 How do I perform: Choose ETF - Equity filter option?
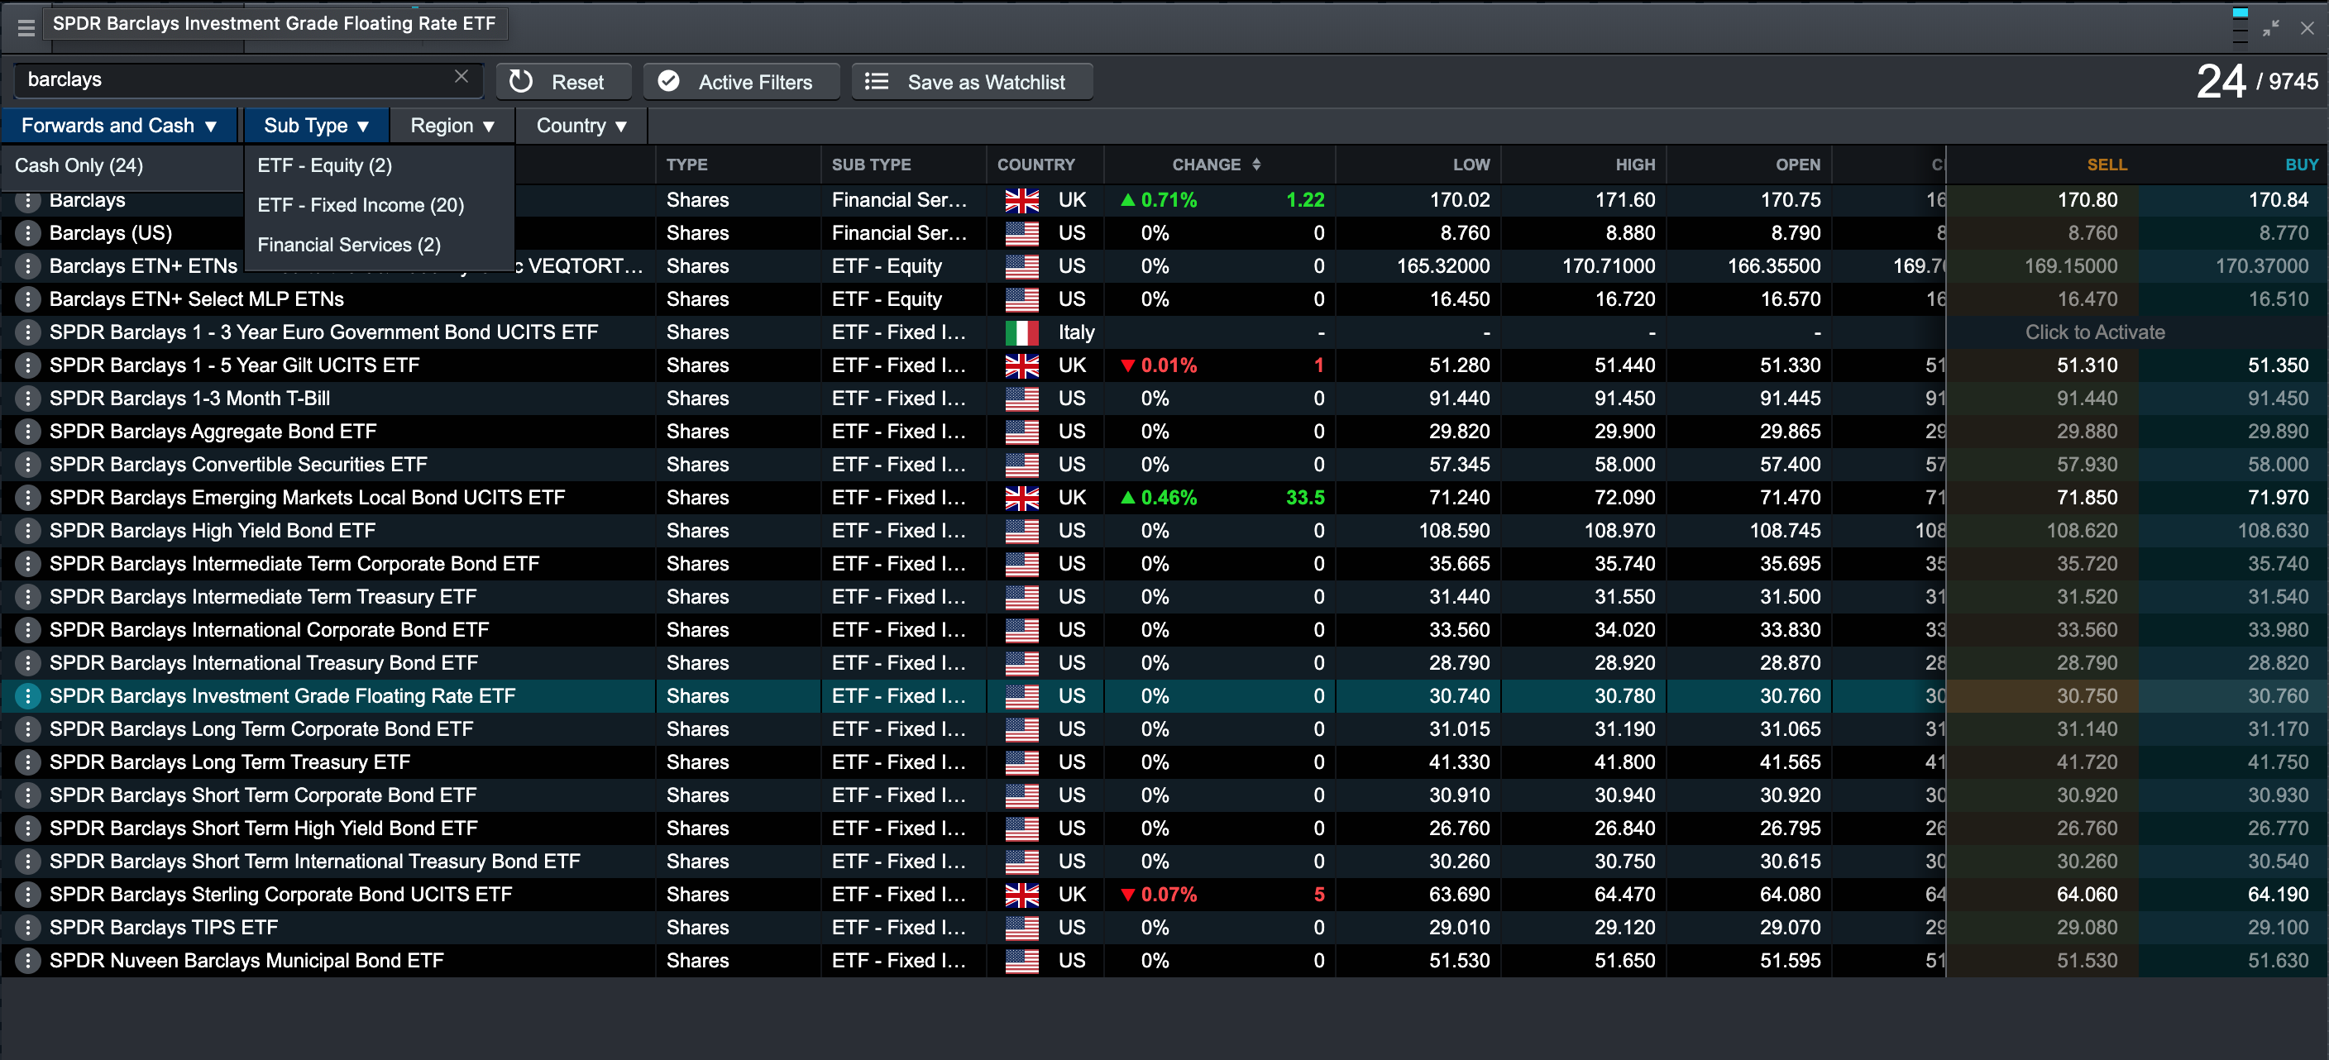pos(323,165)
